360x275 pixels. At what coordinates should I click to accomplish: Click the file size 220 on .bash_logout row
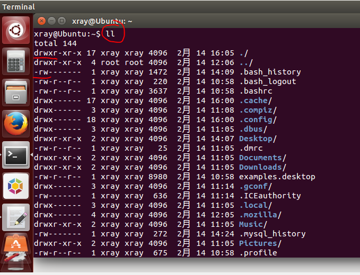(x=160, y=82)
